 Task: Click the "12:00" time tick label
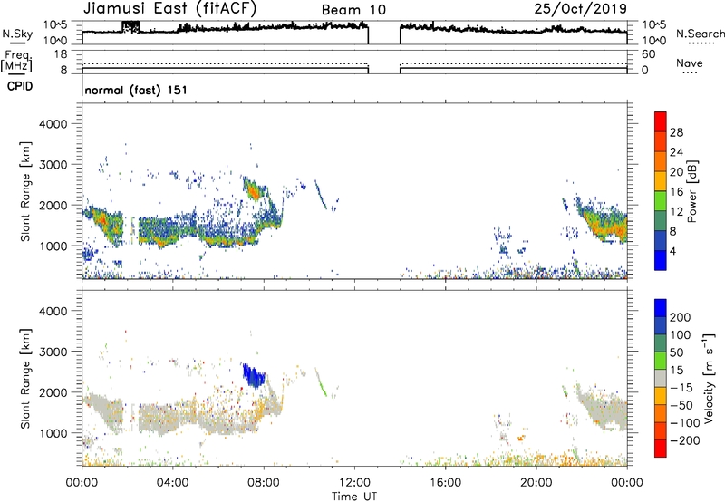click(354, 483)
